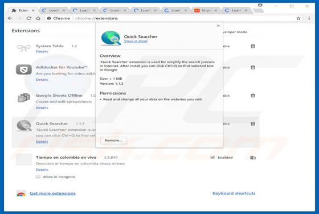Click the Overview heading in dialog
The height and width of the screenshot is (214, 319).
tap(110, 56)
